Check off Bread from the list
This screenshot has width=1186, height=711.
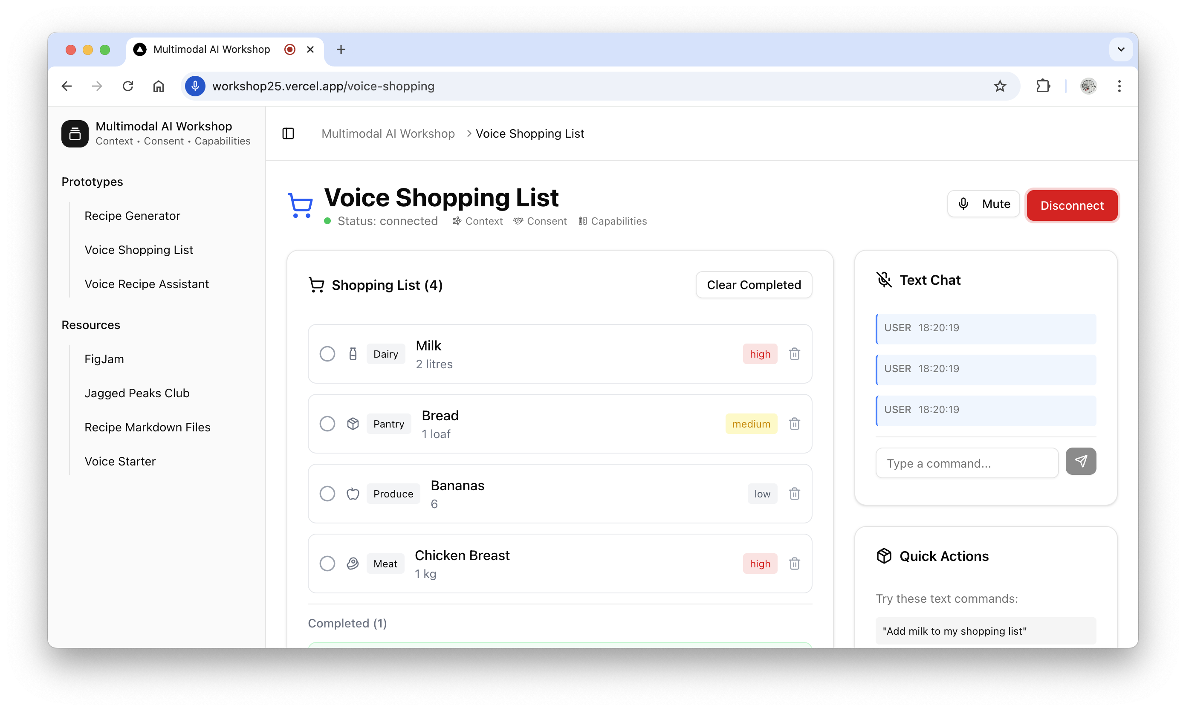(x=328, y=424)
